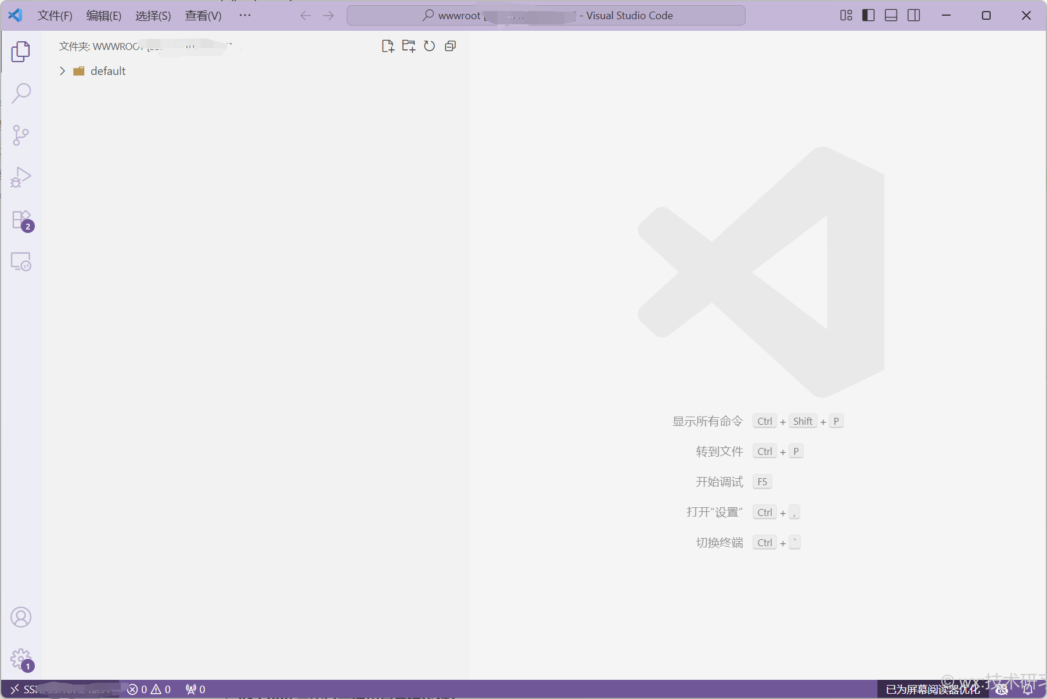Create a new folder in explorer
This screenshot has height=699, width=1047.
click(409, 46)
